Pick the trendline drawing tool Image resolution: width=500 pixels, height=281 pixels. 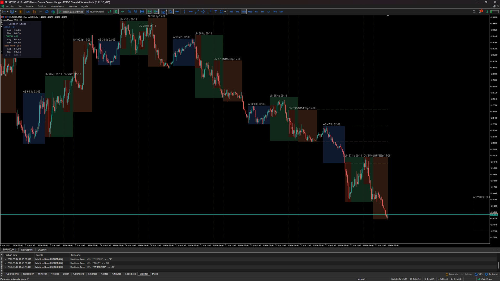[197, 12]
